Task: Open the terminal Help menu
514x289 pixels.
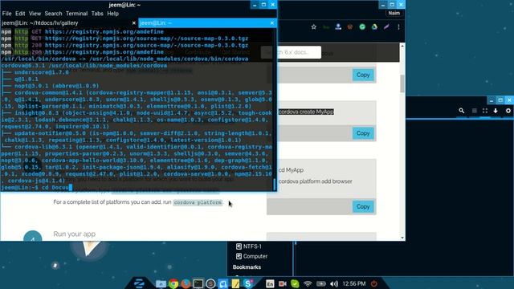Action: (112, 14)
